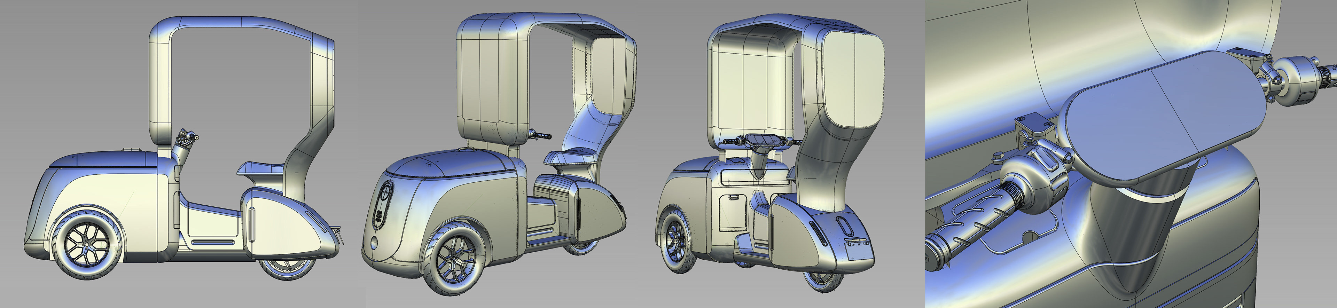1337x308 pixels.
Task: Open the handlebar close-up render
Action: coord(1131,154)
